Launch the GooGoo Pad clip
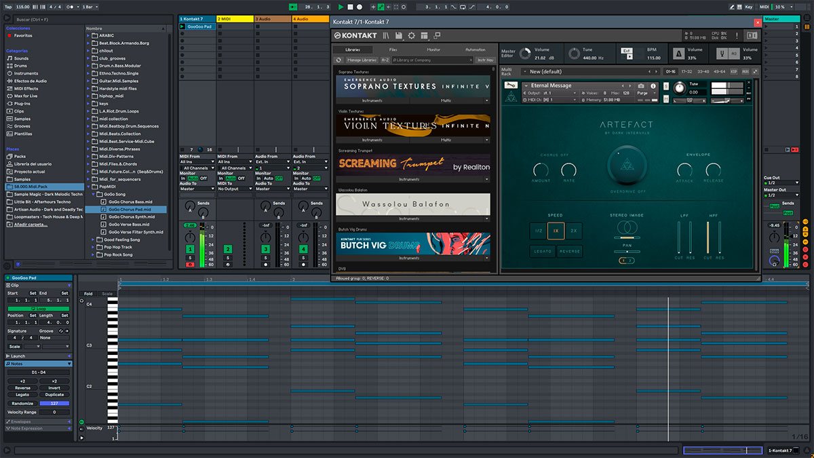Image resolution: width=814 pixels, height=458 pixels. click(182, 26)
